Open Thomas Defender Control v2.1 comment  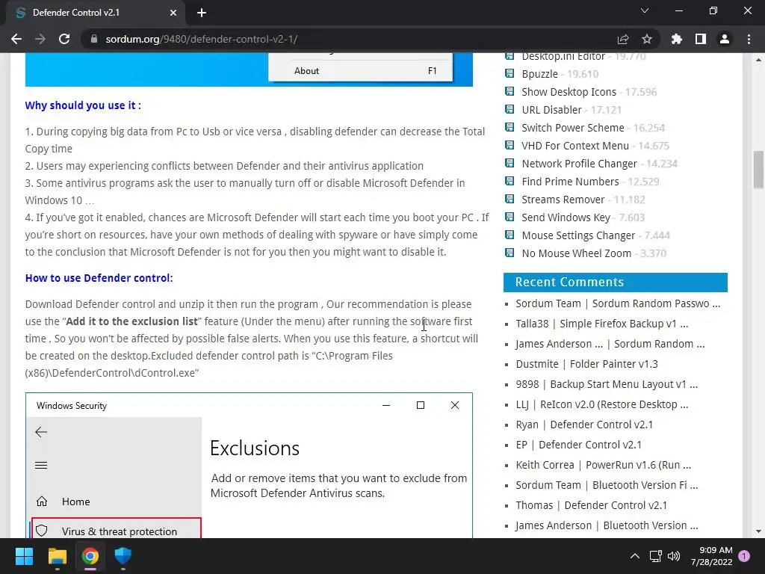click(x=592, y=505)
